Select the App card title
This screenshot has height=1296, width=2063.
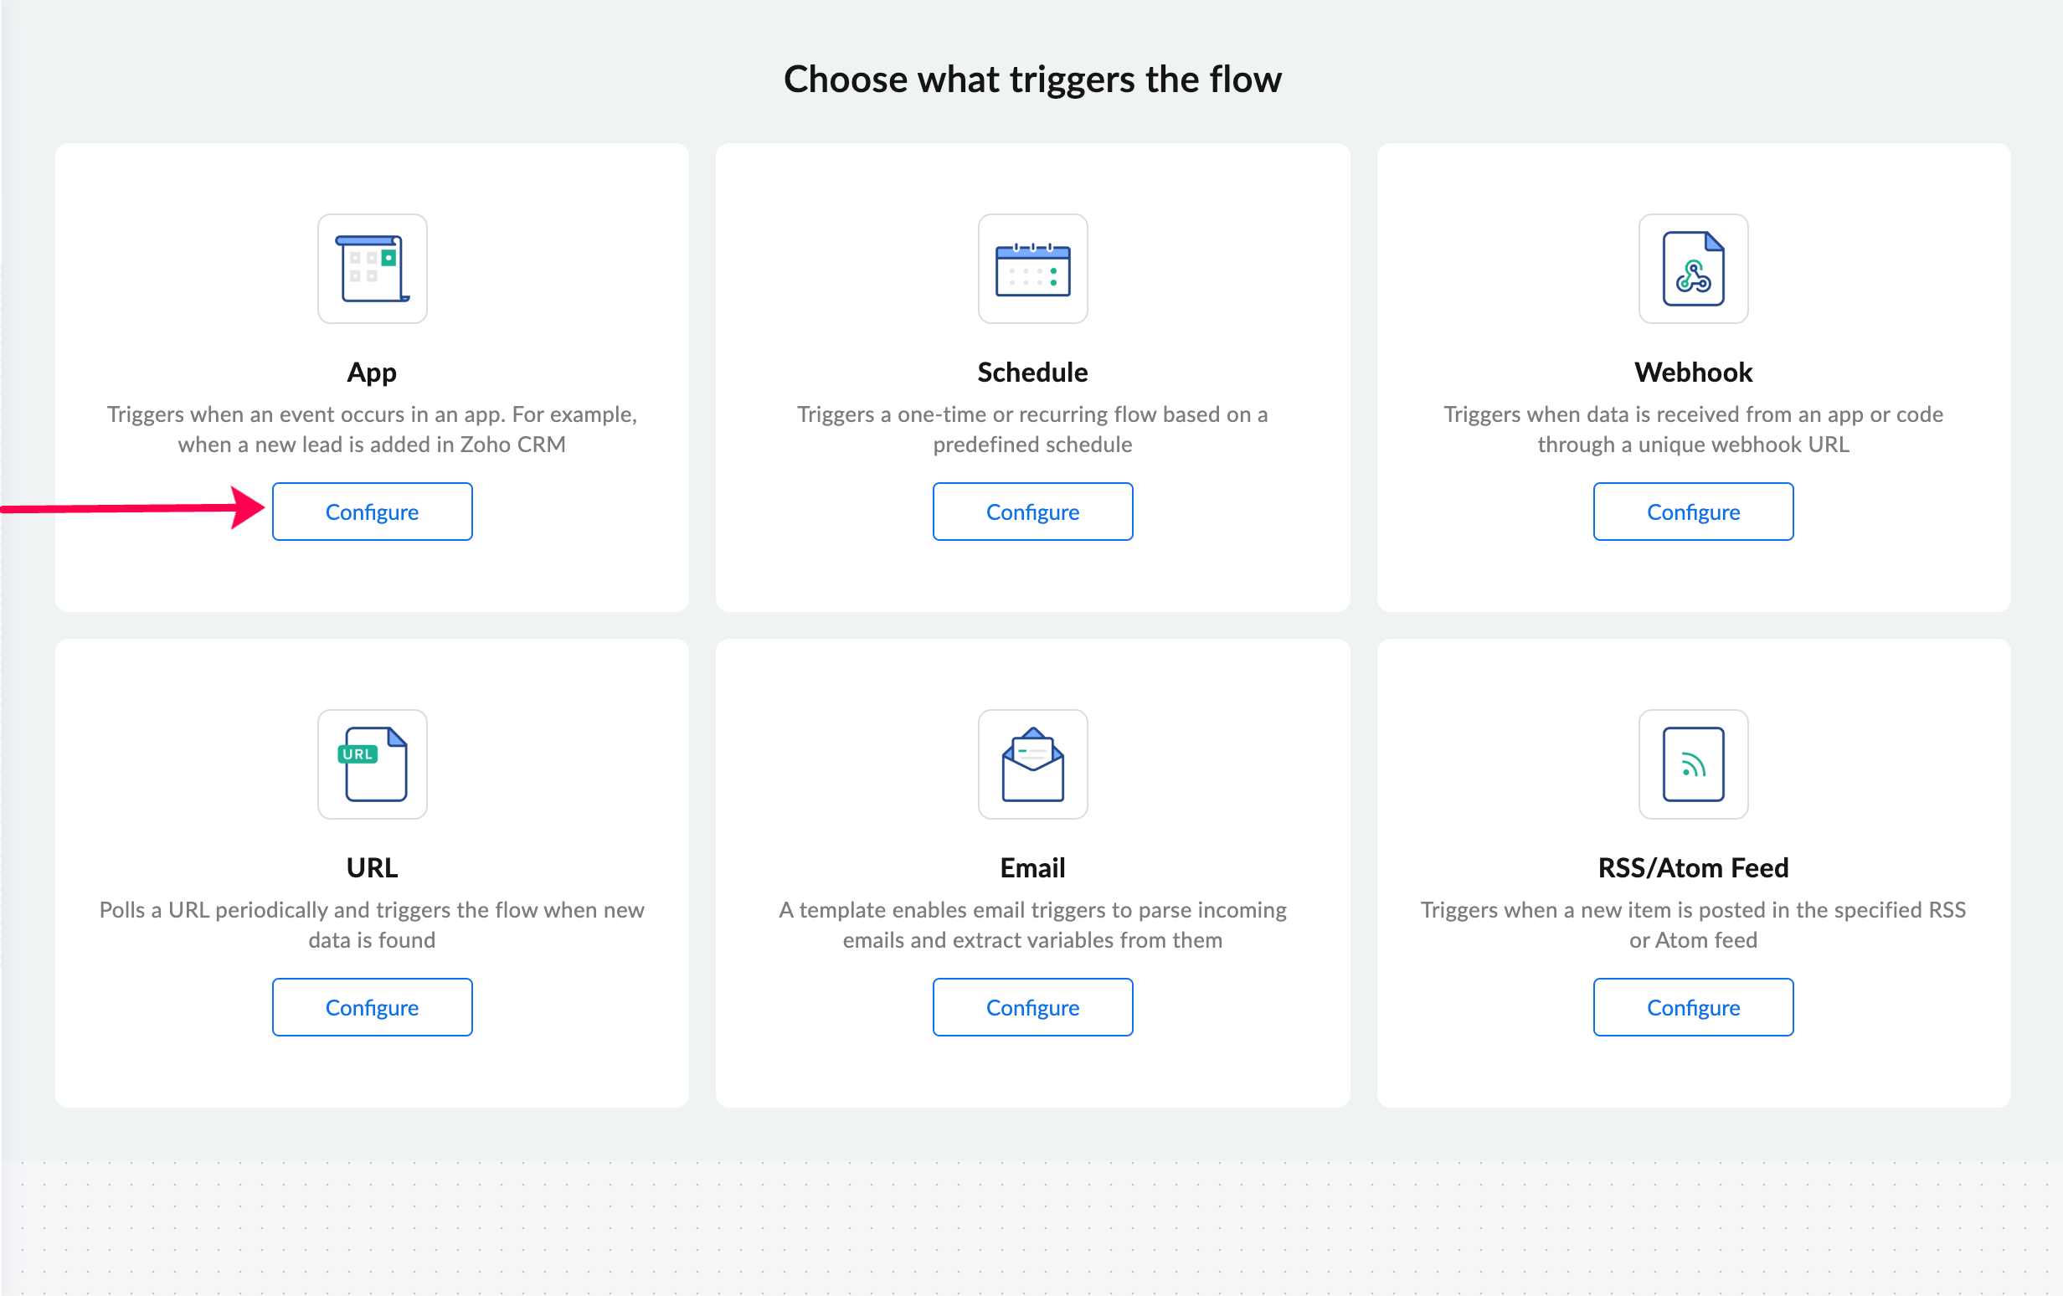point(372,373)
